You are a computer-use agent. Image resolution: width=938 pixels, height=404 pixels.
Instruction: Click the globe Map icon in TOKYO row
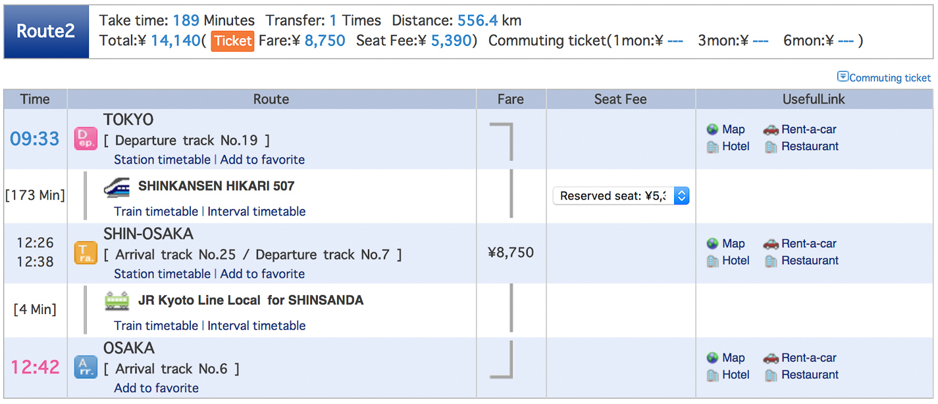click(x=712, y=129)
